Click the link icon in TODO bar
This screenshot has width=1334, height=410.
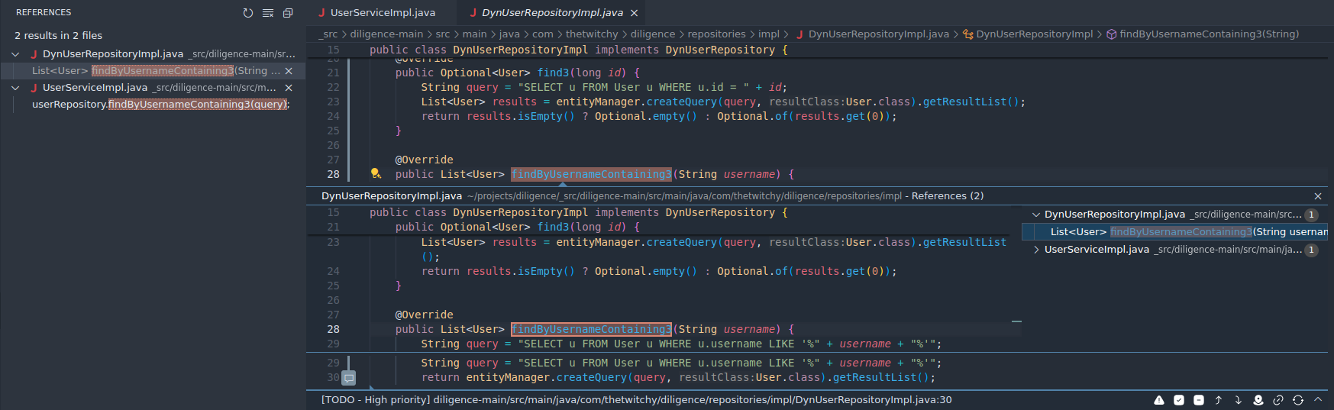coord(1278,400)
